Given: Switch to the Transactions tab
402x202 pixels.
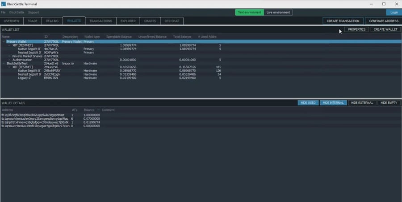Looking at the screenshot, I should 100,21.
